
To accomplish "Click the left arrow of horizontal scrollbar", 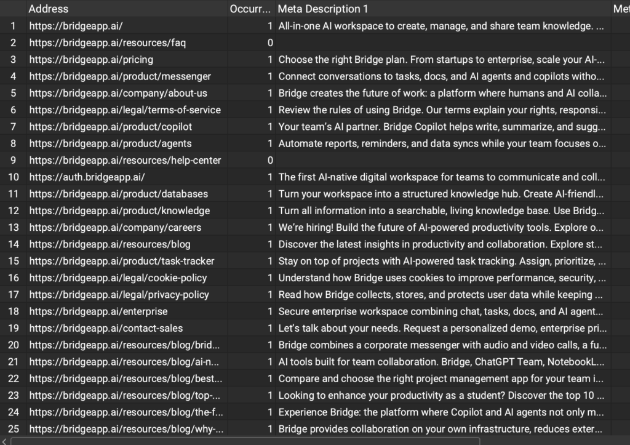I will 6,441.
